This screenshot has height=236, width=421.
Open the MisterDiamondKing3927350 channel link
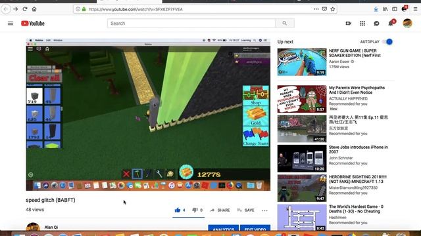click(x=353, y=188)
